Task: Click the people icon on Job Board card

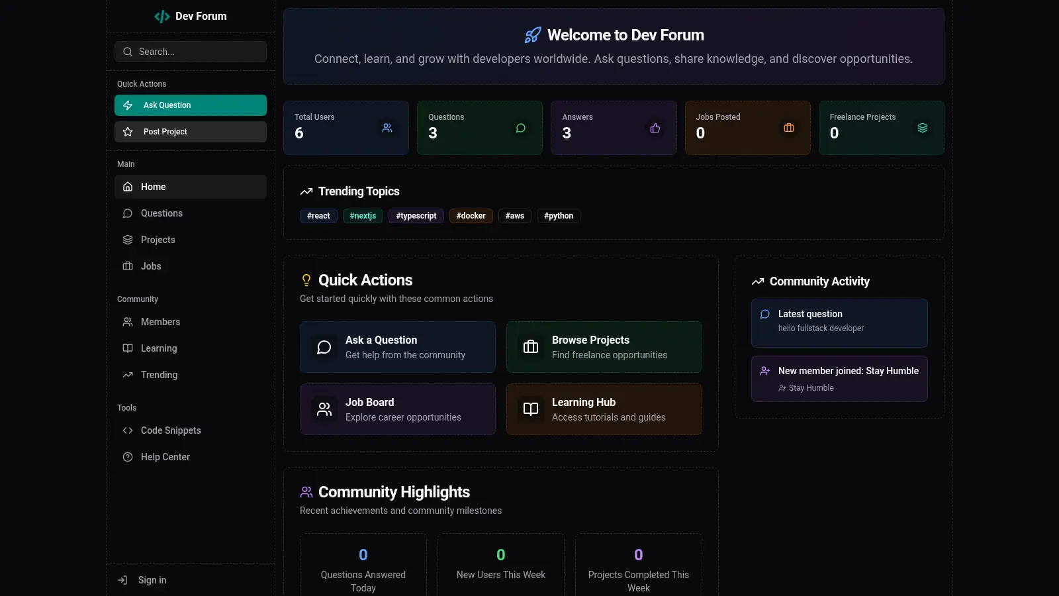Action: (x=324, y=409)
